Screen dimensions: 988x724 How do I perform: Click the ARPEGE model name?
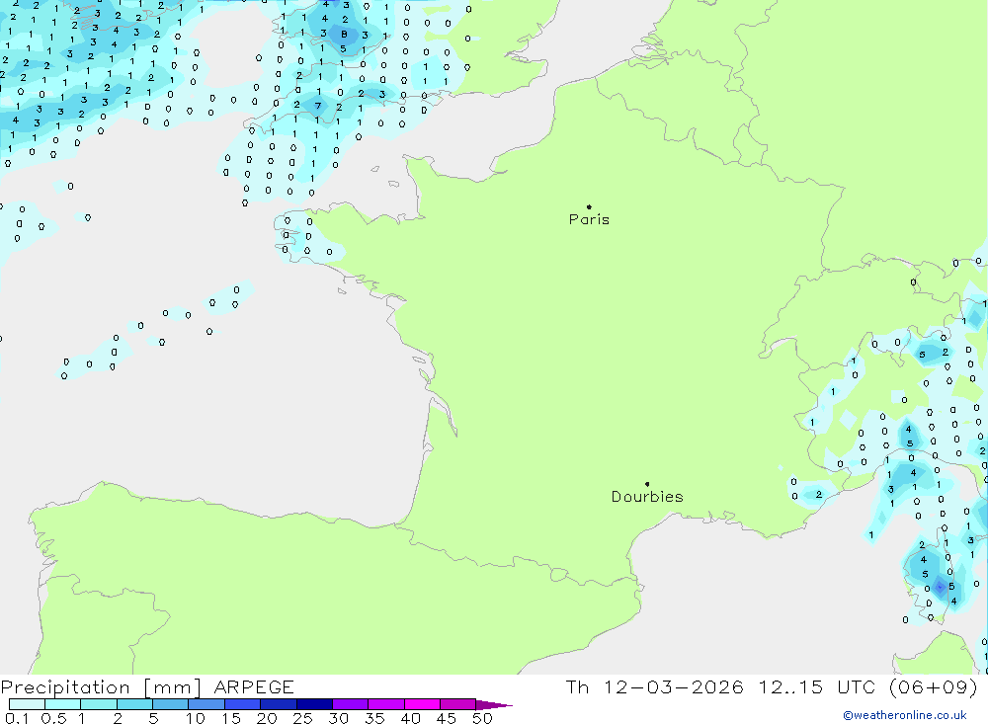[254, 686]
